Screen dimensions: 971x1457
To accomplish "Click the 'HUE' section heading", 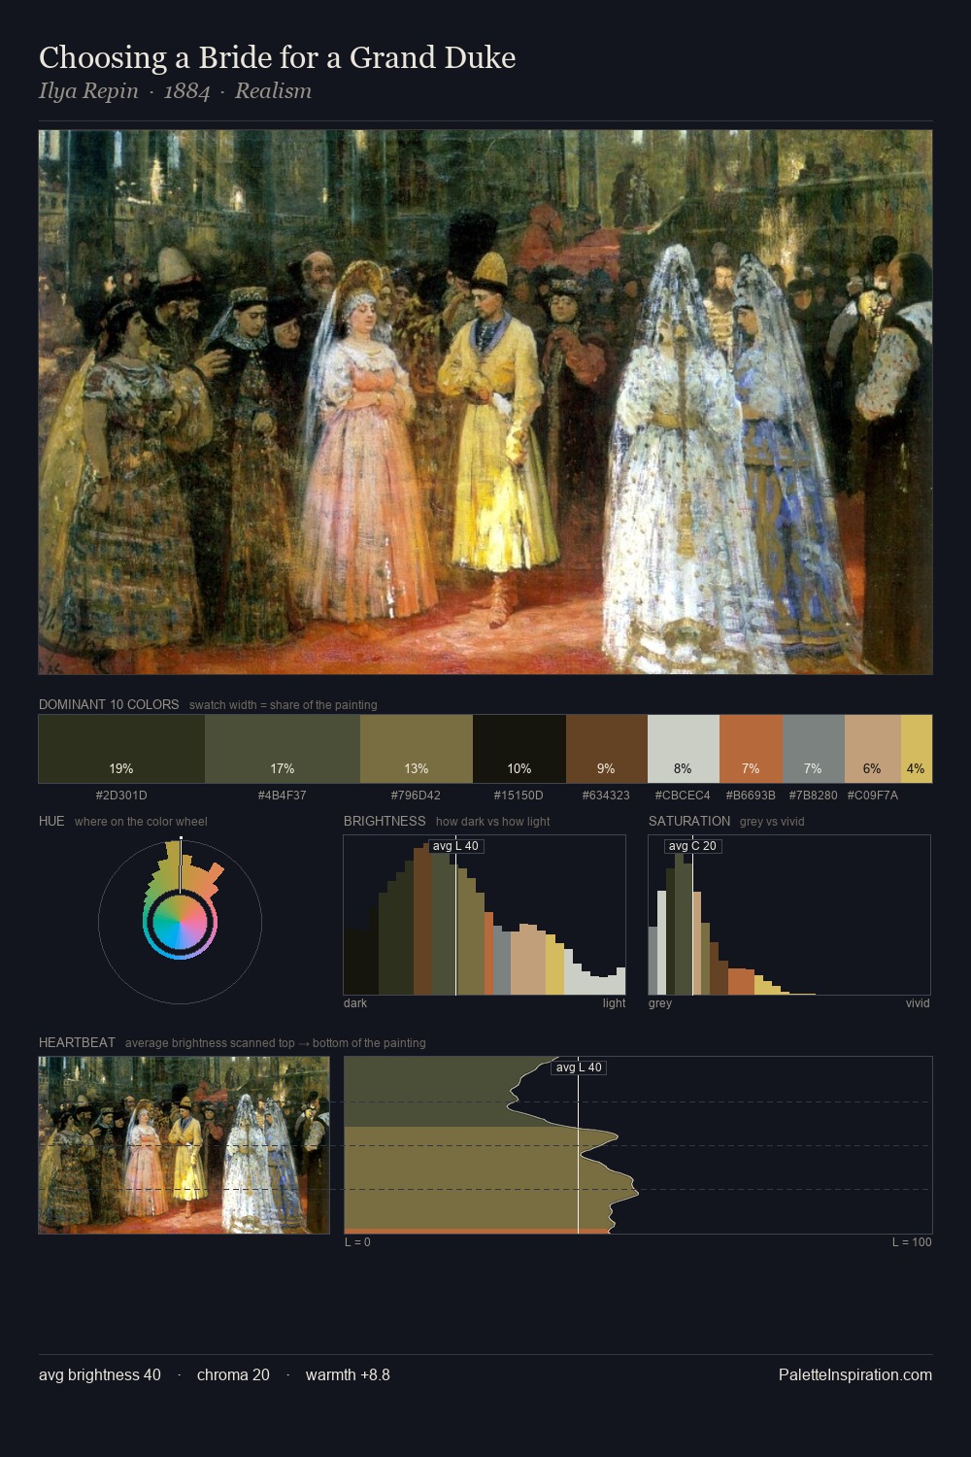I will point(51,822).
